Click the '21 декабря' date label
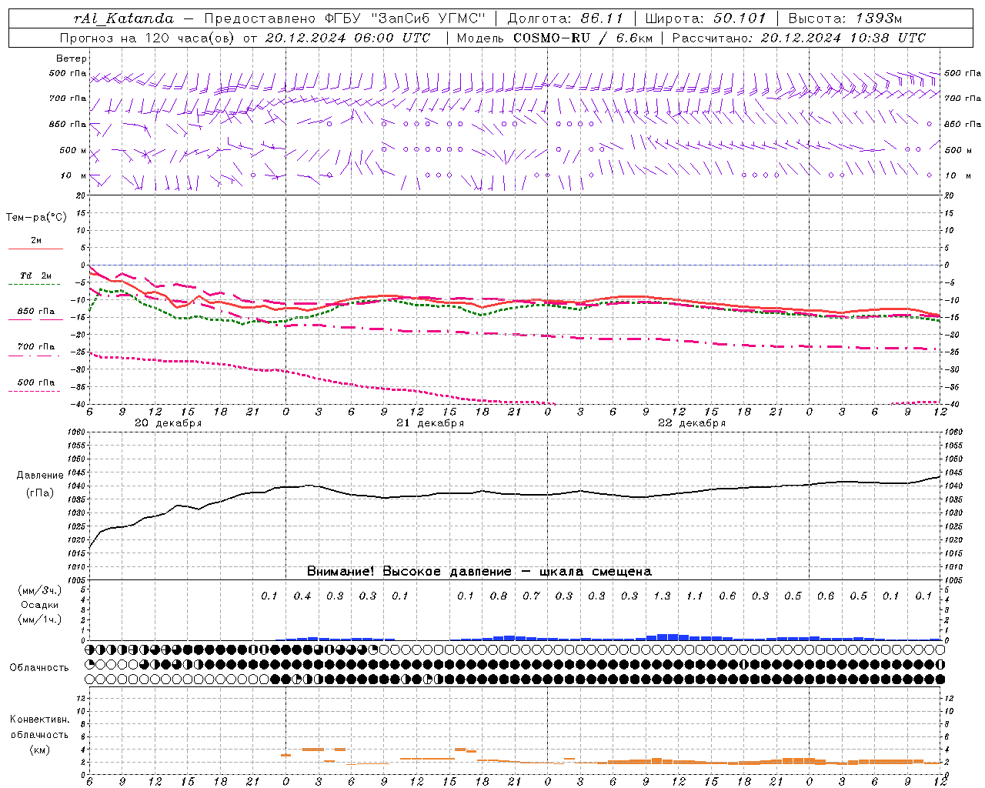The height and width of the screenshot is (788, 985). (430, 423)
